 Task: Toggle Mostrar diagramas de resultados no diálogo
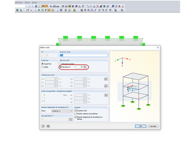click(x=75, y=117)
